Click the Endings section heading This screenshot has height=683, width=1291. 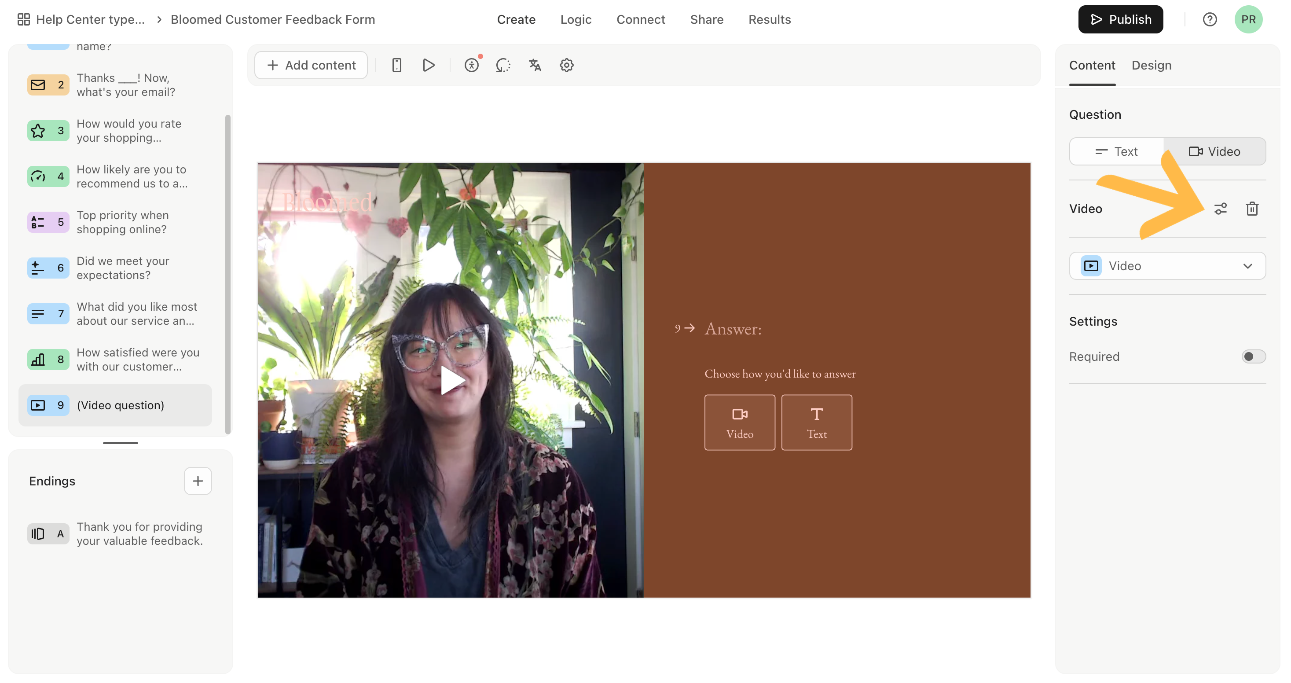click(x=52, y=481)
